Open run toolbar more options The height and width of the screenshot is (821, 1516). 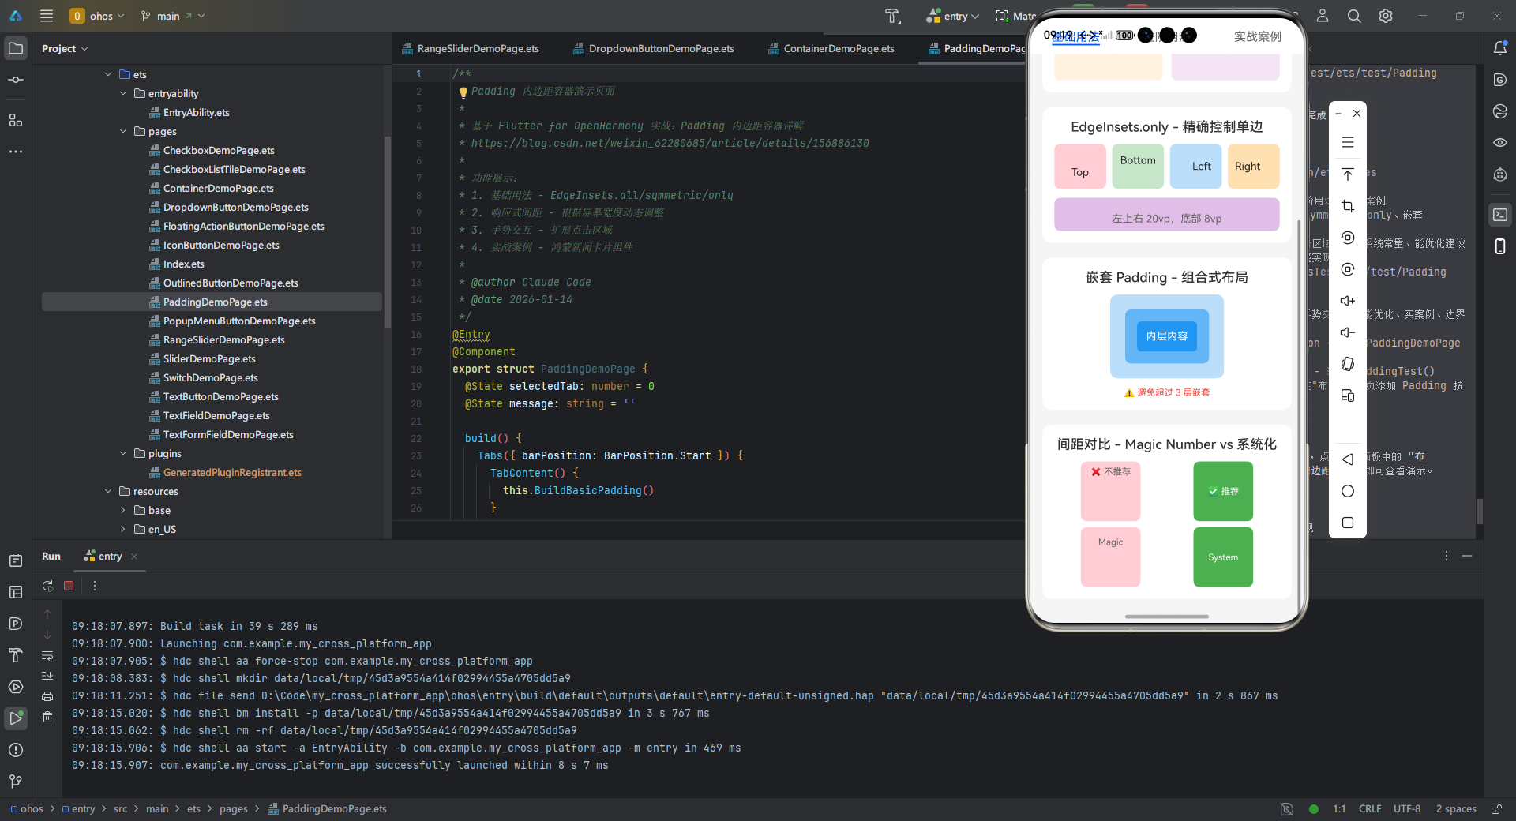coord(95,586)
